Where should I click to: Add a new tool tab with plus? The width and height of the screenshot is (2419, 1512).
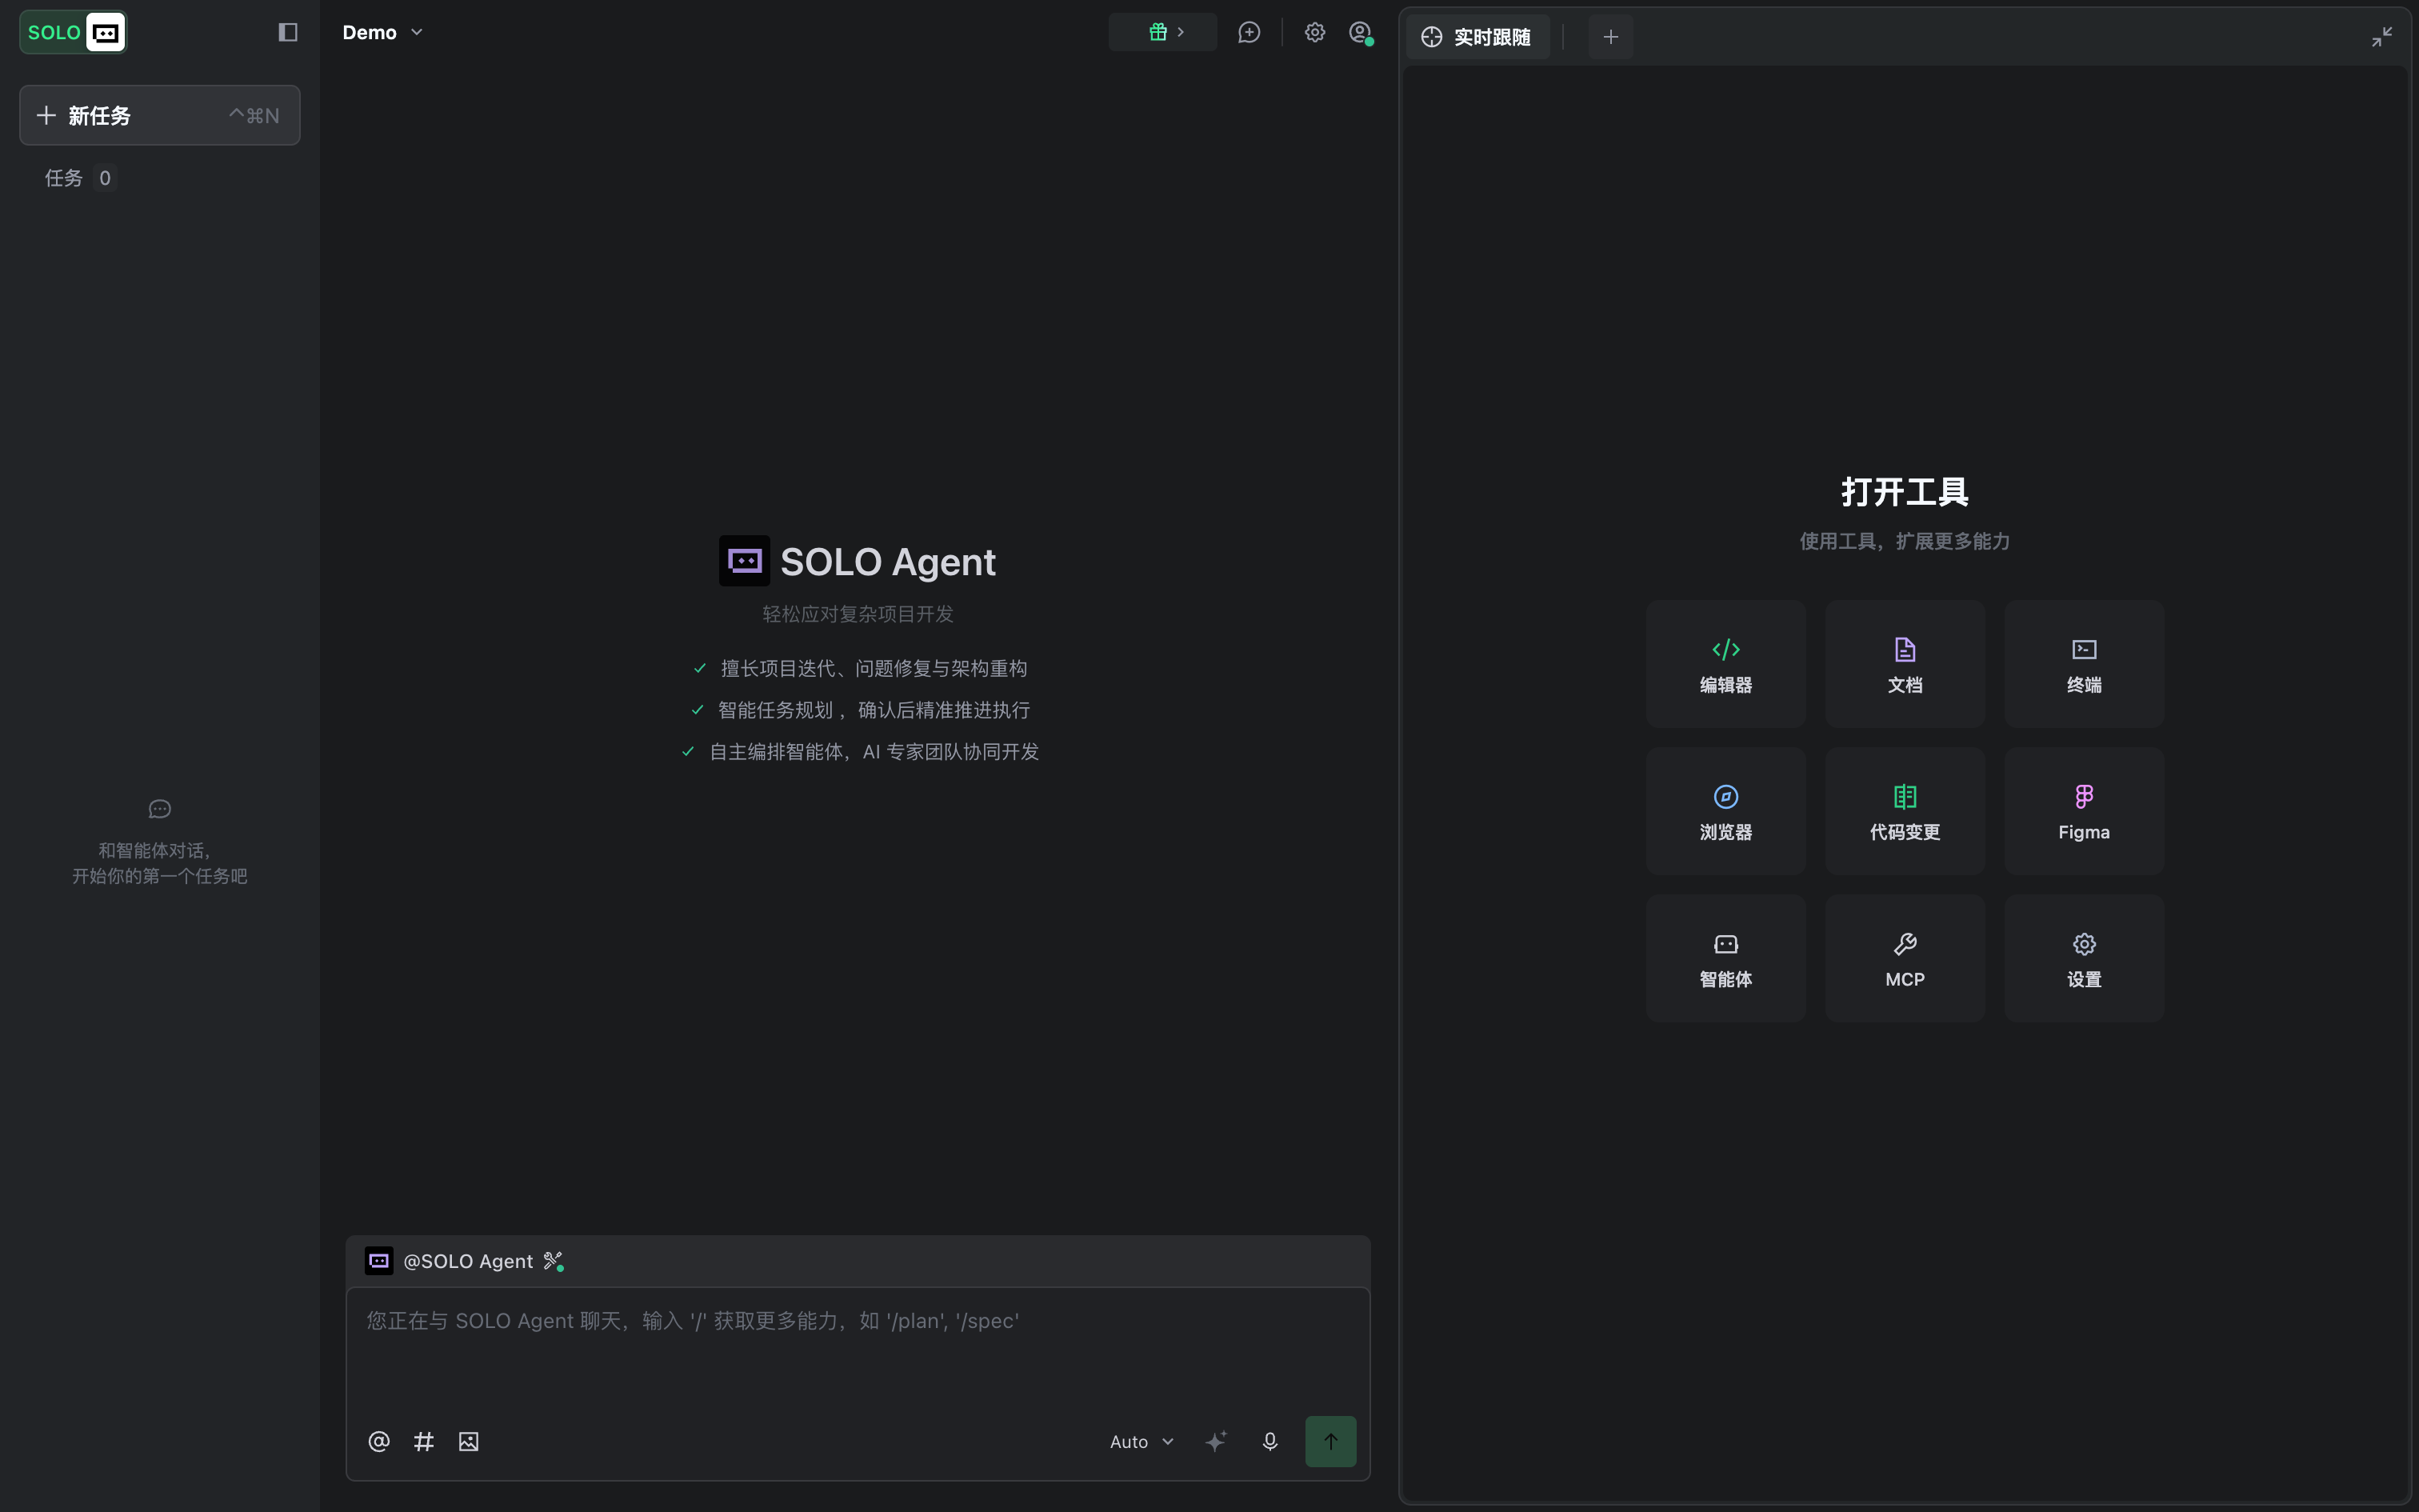coord(1610,37)
